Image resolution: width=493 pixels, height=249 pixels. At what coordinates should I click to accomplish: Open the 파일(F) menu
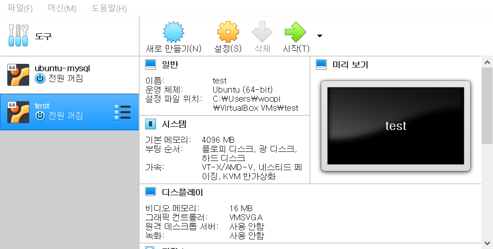pos(20,8)
